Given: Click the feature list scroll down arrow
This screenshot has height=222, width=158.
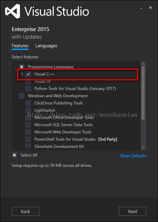Looking at the screenshot, I should (143, 148).
